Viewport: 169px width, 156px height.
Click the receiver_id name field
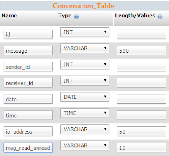coord(28,83)
